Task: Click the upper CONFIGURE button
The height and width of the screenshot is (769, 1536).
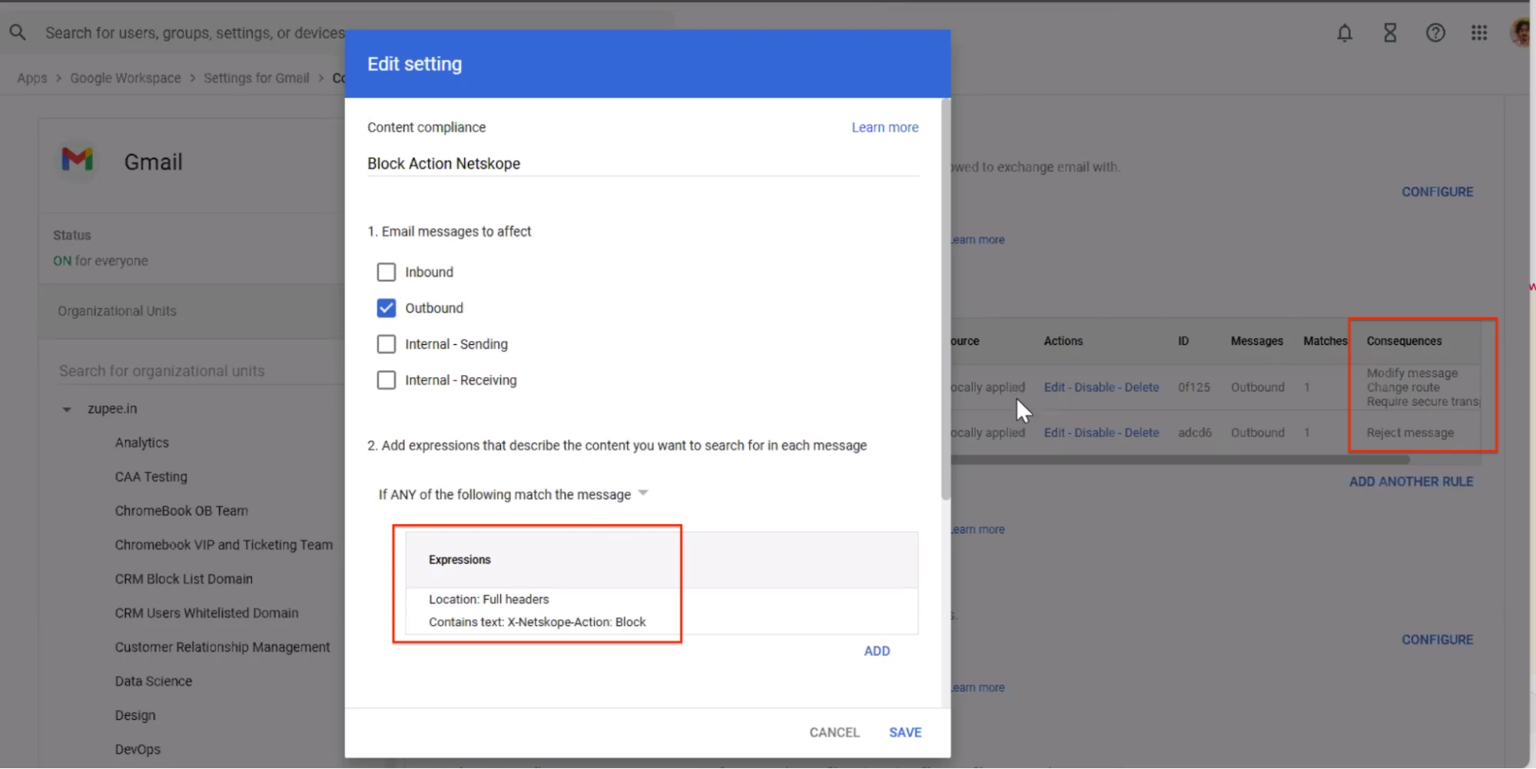Action: pos(1437,192)
